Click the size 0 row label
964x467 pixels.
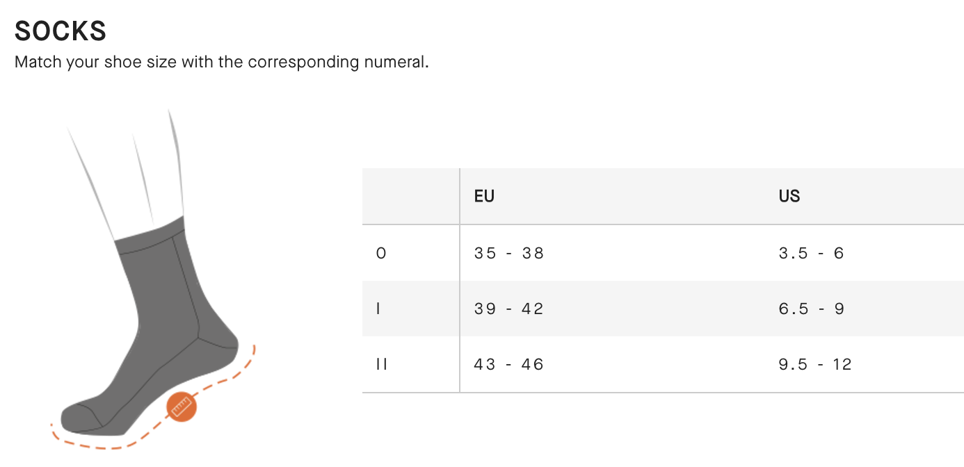pos(380,253)
